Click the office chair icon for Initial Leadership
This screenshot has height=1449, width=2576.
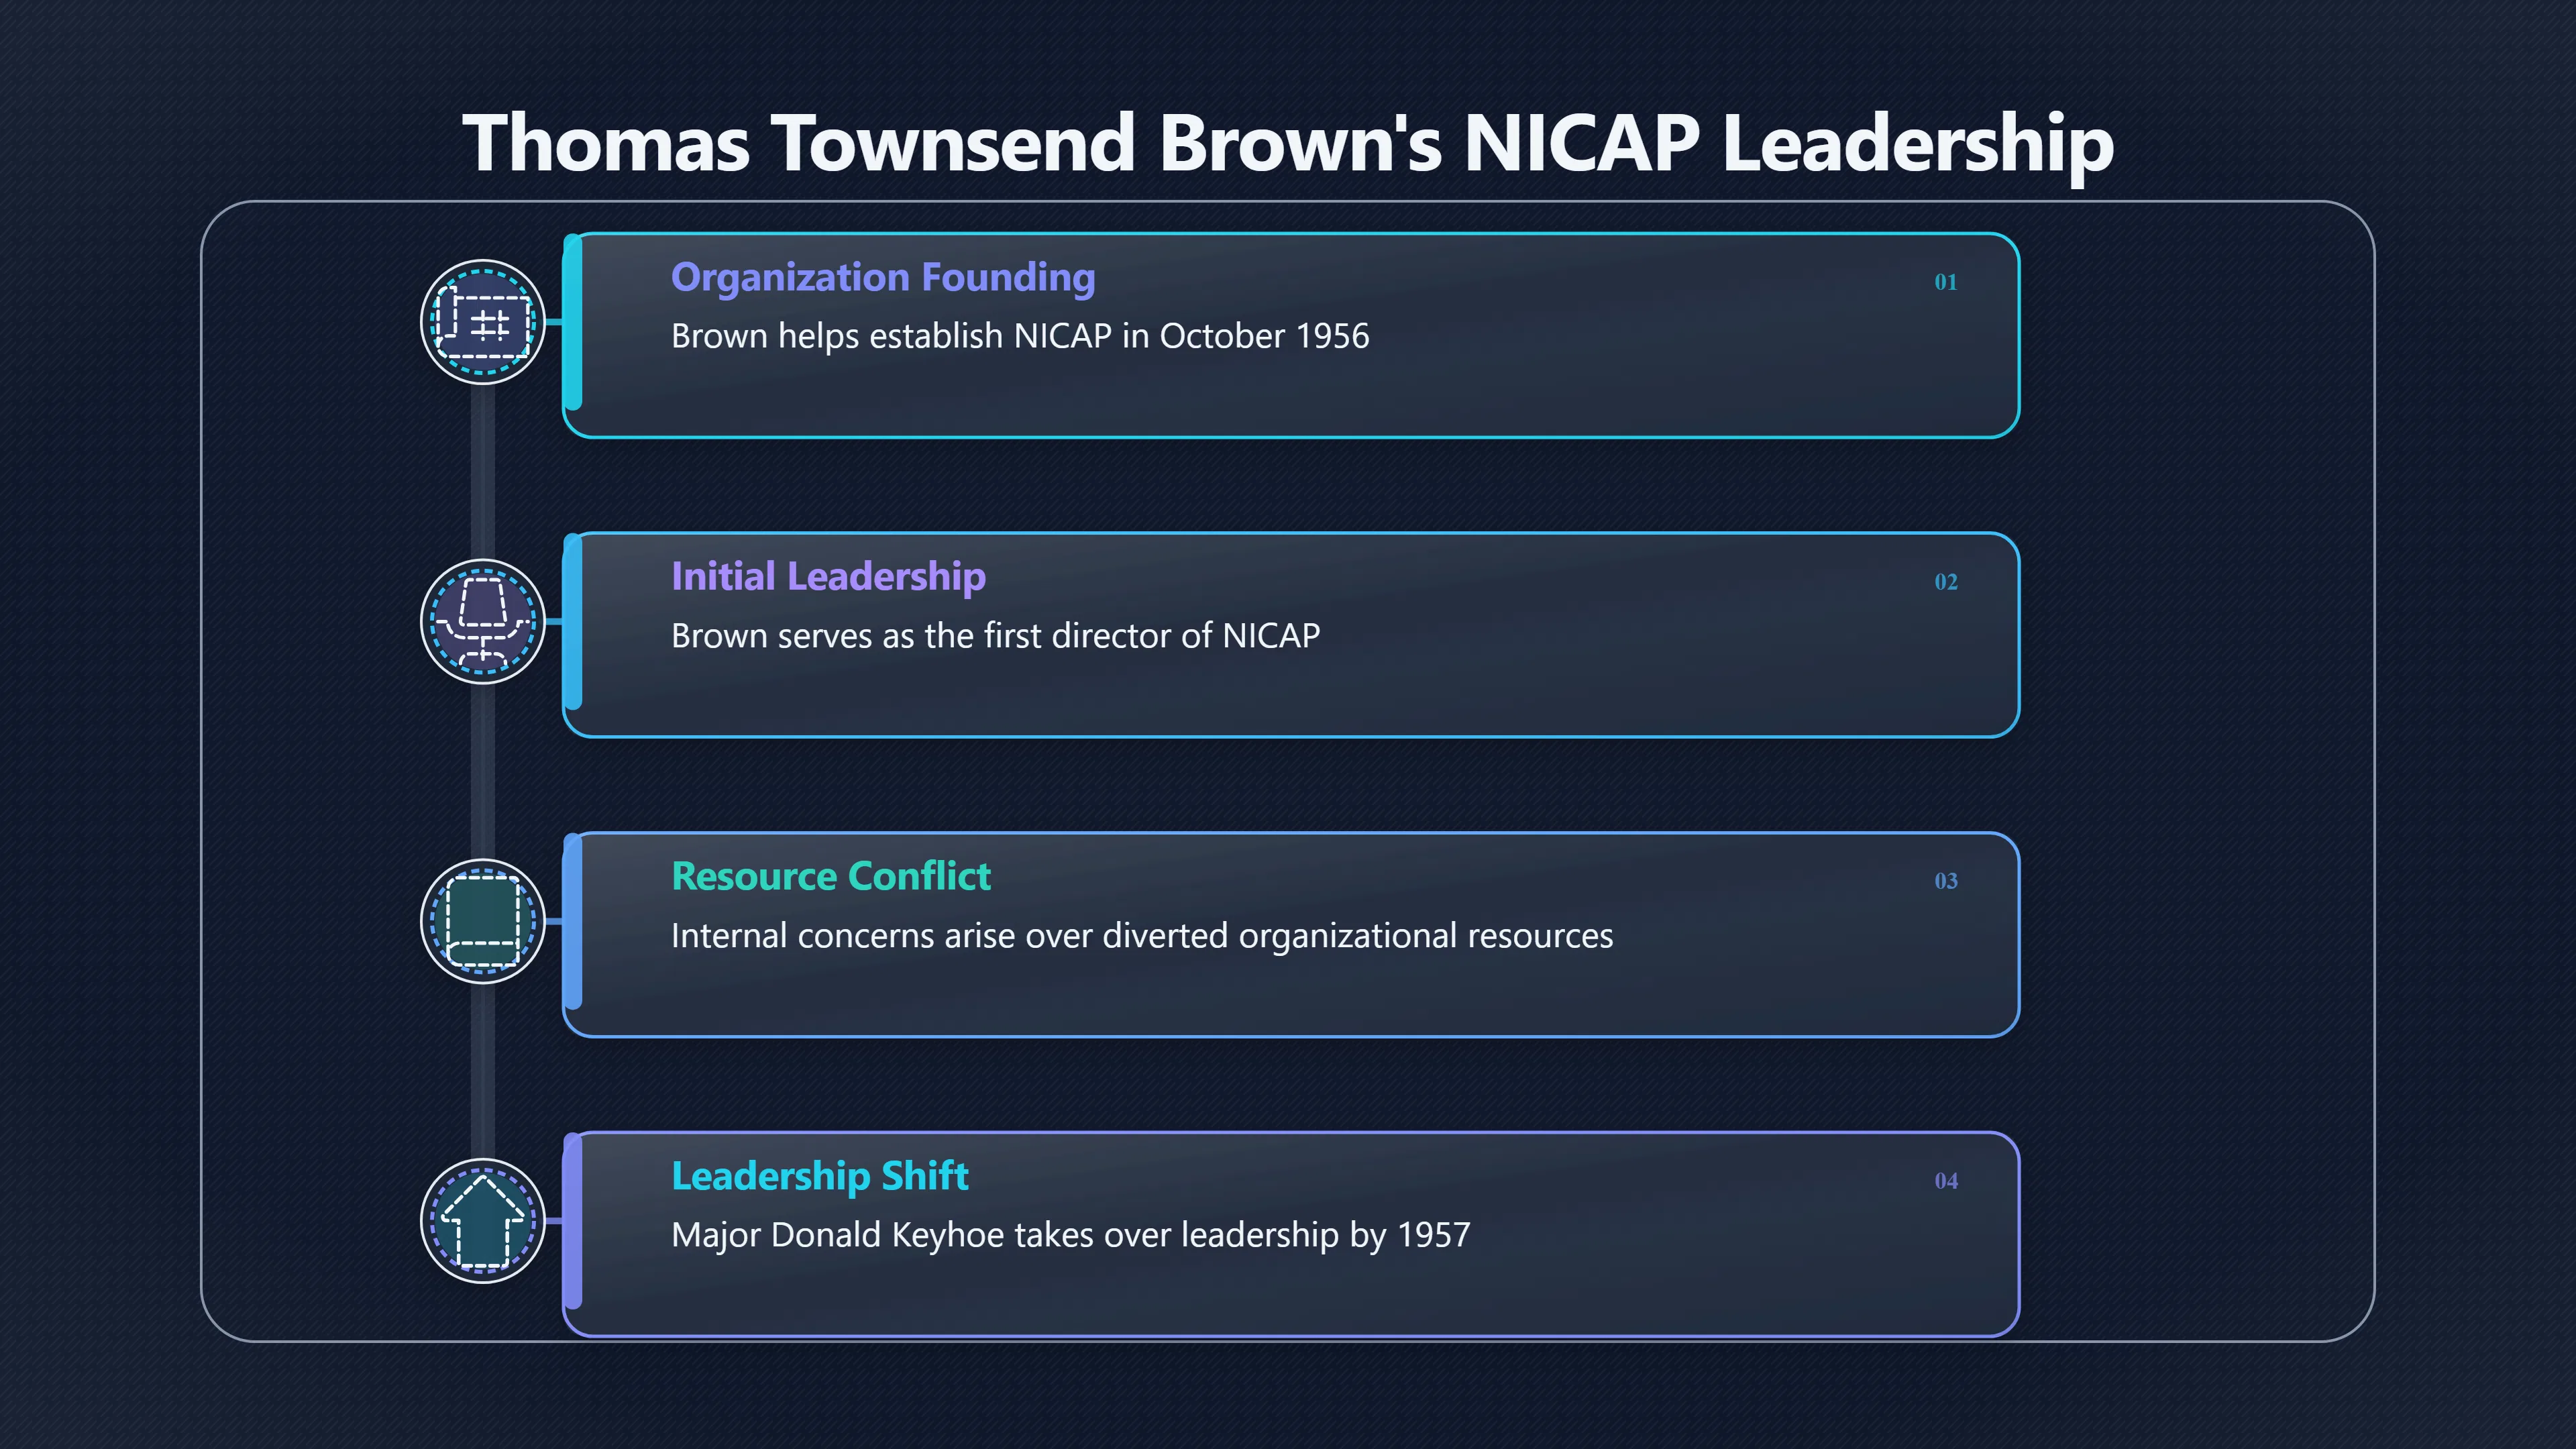483,621
